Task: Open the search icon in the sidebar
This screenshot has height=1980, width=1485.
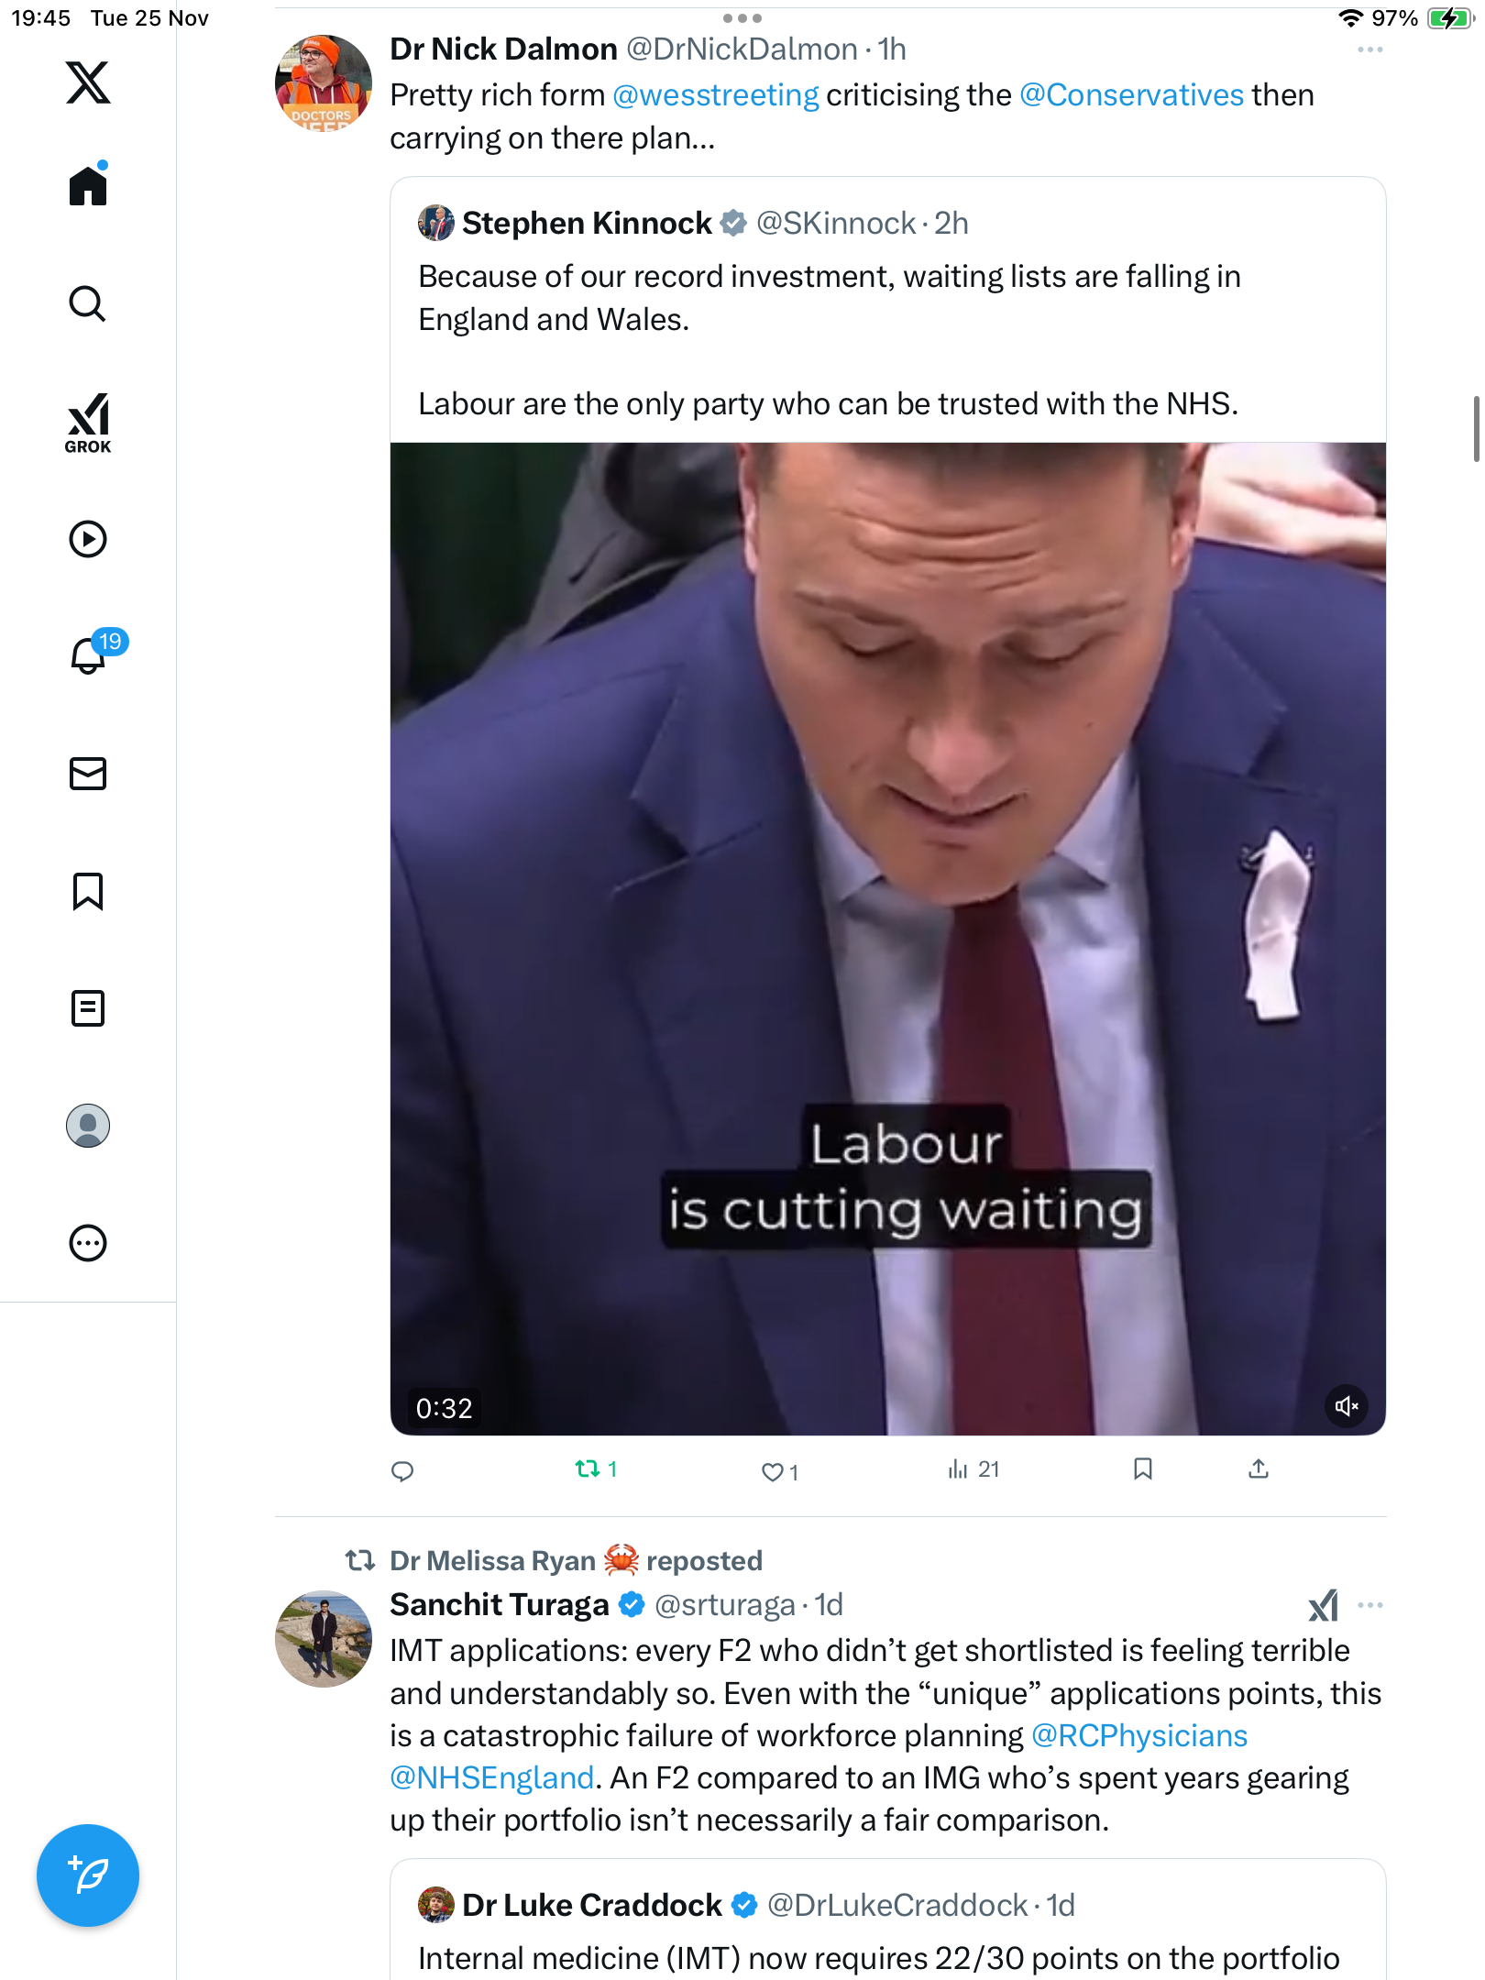Action: pyautogui.click(x=88, y=303)
